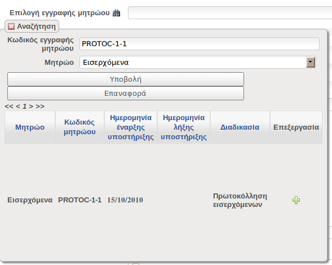Sort by Ημερομηνία λήξης υποστήριξης header
Screen dimensions: 332x265
tap(184, 127)
